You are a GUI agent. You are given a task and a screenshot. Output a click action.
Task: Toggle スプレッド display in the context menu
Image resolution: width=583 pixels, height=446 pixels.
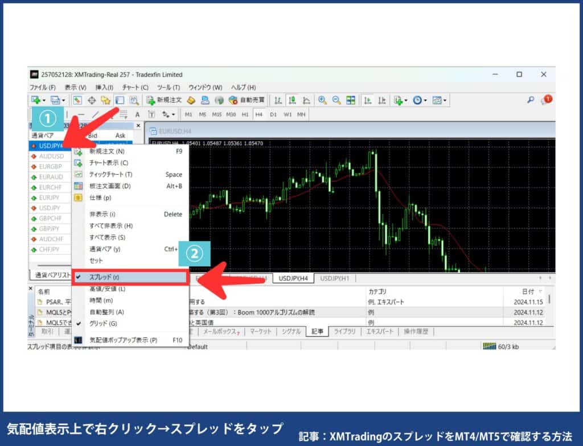click(105, 276)
